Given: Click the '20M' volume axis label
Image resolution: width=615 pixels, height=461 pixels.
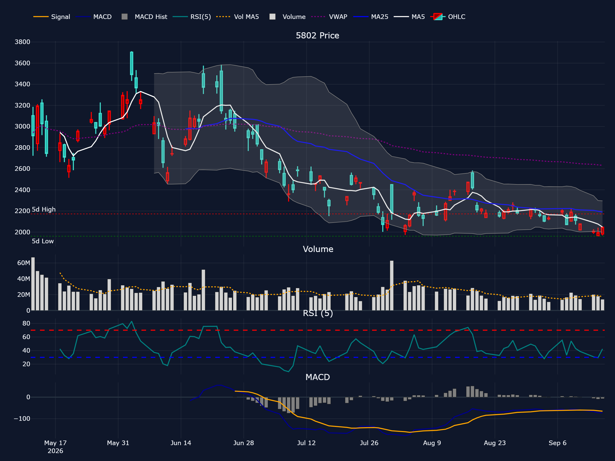Looking at the screenshot, I should 24,295.
